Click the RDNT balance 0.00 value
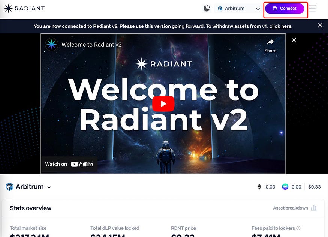328x237 pixels. (x=297, y=187)
